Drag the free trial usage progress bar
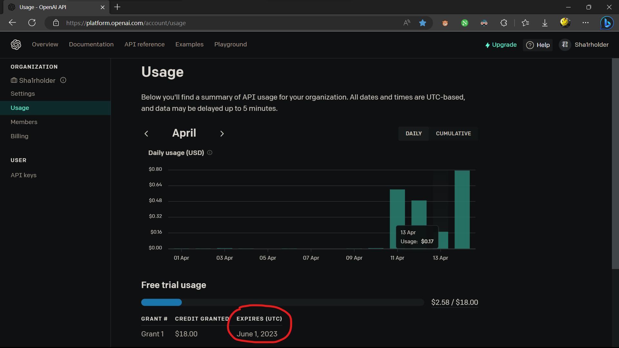This screenshot has height=348, width=619. [x=162, y=302]
